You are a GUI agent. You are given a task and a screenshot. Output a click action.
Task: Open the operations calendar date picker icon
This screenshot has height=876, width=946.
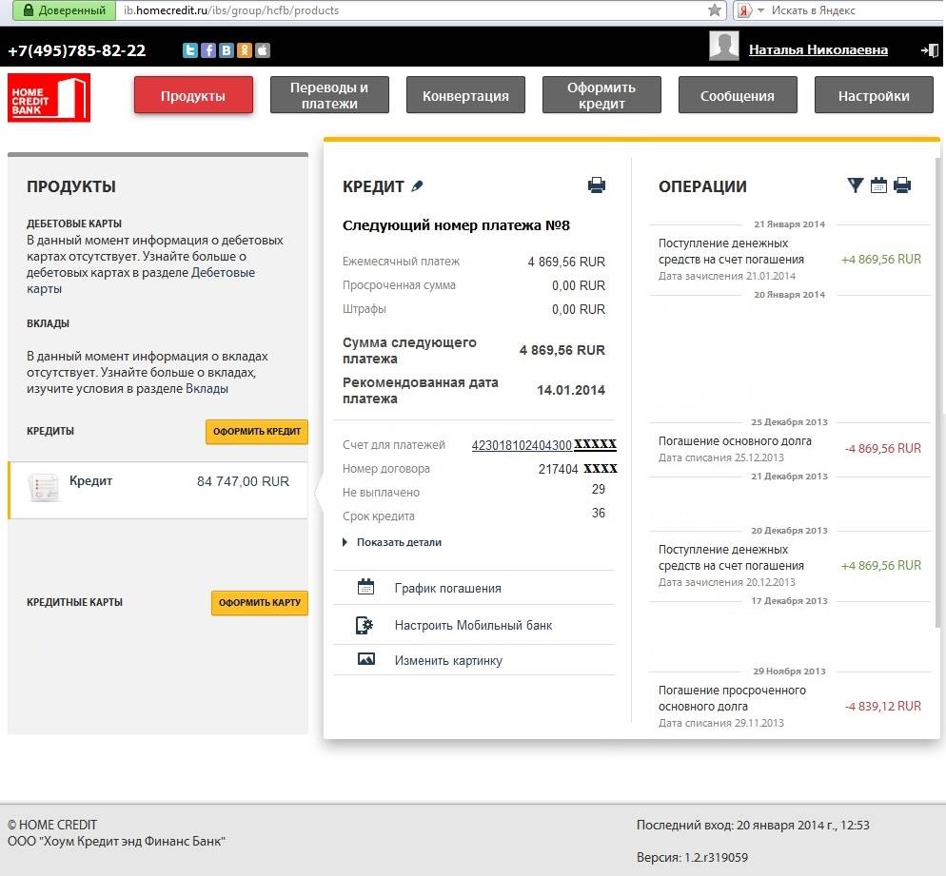pyautogui.click(x=878, y=185)
